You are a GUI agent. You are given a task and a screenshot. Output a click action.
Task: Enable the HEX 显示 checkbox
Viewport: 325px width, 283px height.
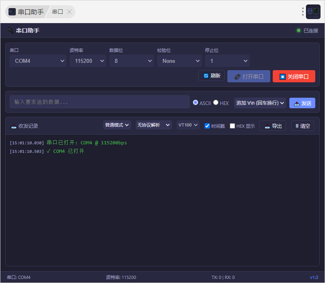232,126
